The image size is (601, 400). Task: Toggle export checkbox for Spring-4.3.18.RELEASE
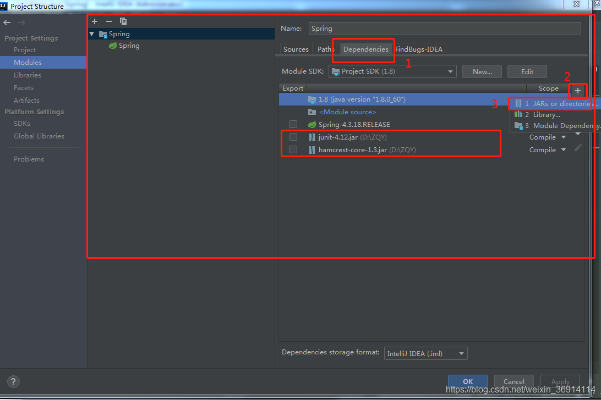[x=293, y=124]
